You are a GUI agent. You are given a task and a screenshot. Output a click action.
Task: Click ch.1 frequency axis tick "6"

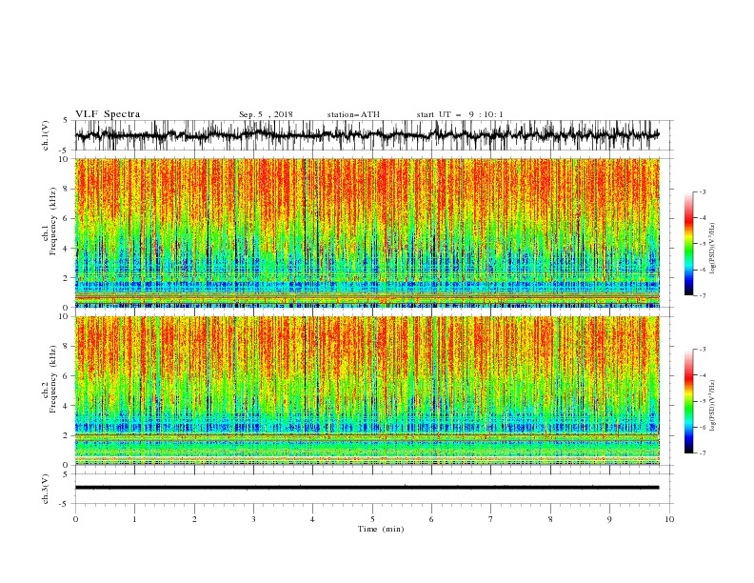click(x=67, y=218)
